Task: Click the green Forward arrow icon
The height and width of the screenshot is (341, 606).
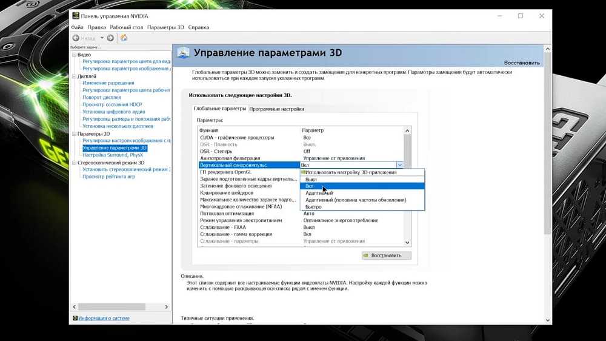Action: 110,38
